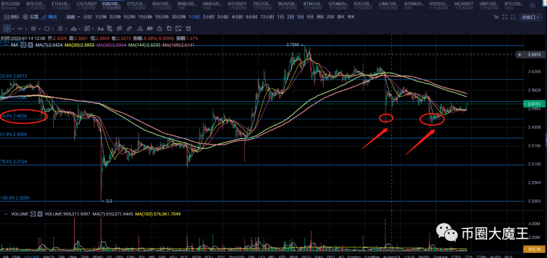The height and width of the screenshot is (258, 547).
Task: Close the VOLUME indicator panel
Action: pos(41,214)
